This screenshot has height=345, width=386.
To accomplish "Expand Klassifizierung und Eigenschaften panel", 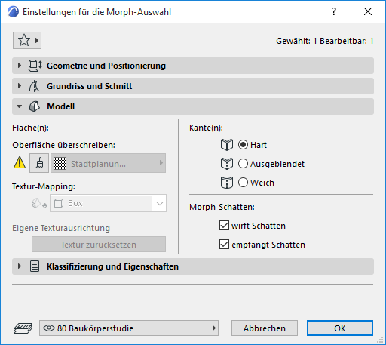I will (19, 266).
